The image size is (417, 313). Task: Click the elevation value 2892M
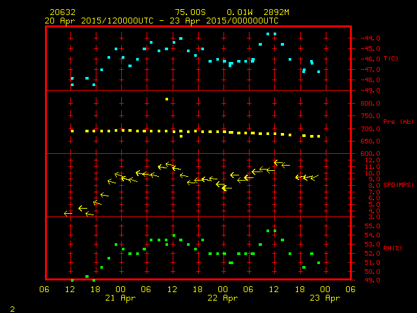pos(276,12)
